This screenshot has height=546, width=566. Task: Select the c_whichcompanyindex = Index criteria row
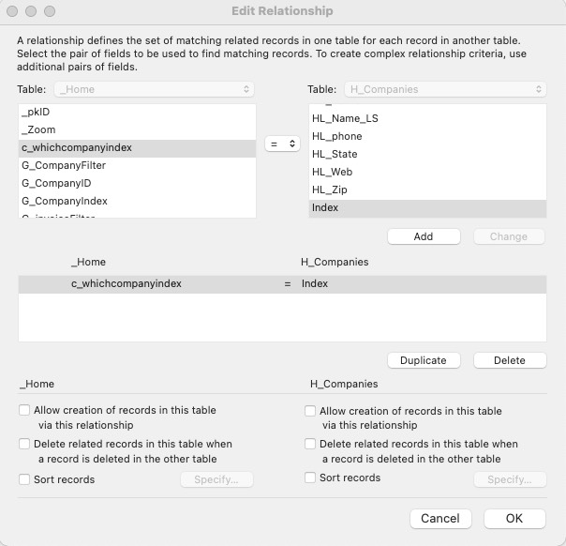[282, 284]
